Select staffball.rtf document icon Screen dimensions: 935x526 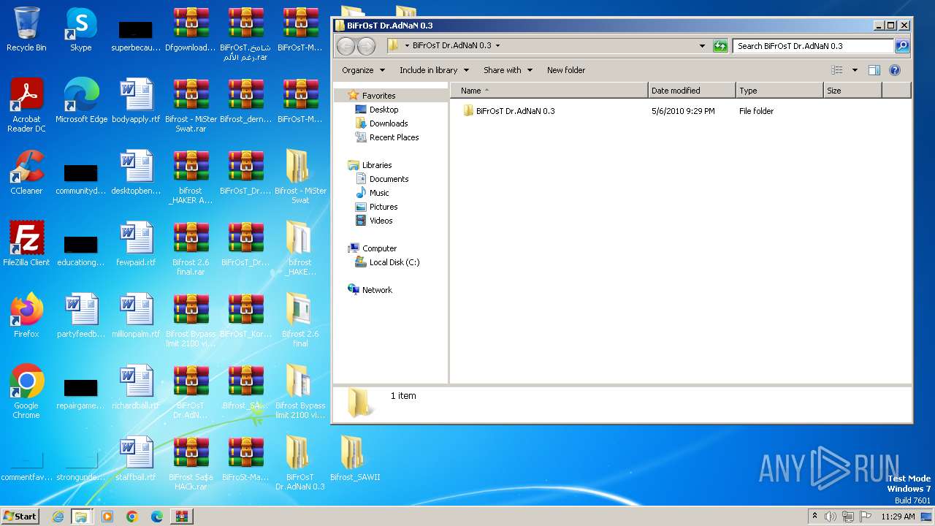136,459
